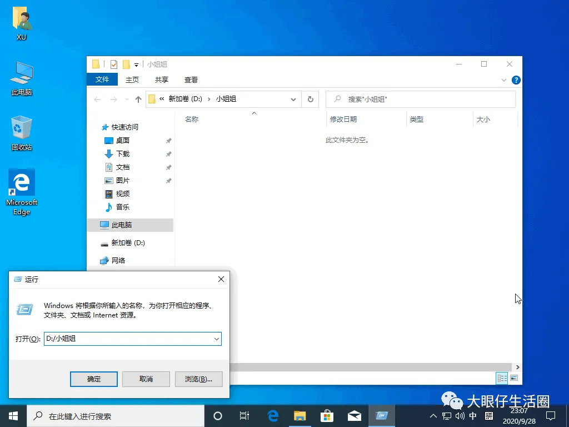Open the quick access toolbar customize chevron

137,64
